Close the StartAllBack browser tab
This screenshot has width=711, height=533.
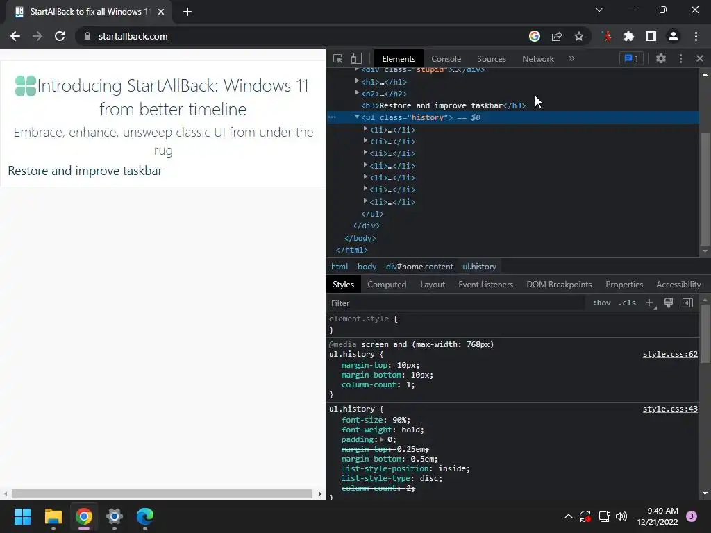click(x=161, y=12)
